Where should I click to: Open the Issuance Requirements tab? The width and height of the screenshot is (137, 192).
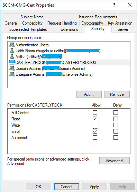point(98,17)
